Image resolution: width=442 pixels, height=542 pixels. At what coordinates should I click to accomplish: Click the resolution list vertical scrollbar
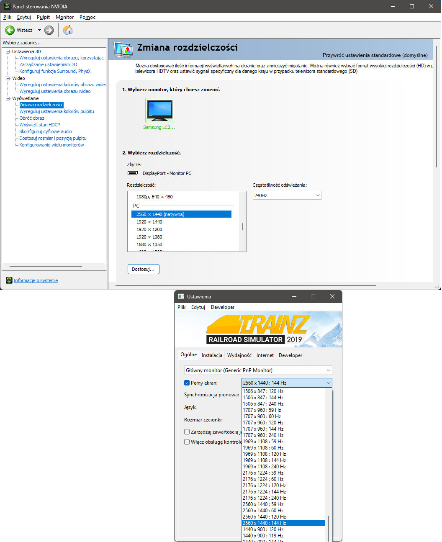[242, 226]
